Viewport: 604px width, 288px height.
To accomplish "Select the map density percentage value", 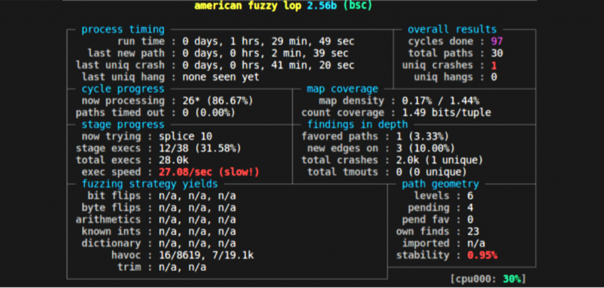I will coord(440,101).
